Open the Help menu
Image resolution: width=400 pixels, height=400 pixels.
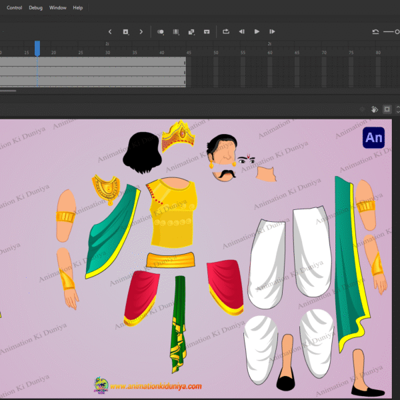tap(78, 7)
